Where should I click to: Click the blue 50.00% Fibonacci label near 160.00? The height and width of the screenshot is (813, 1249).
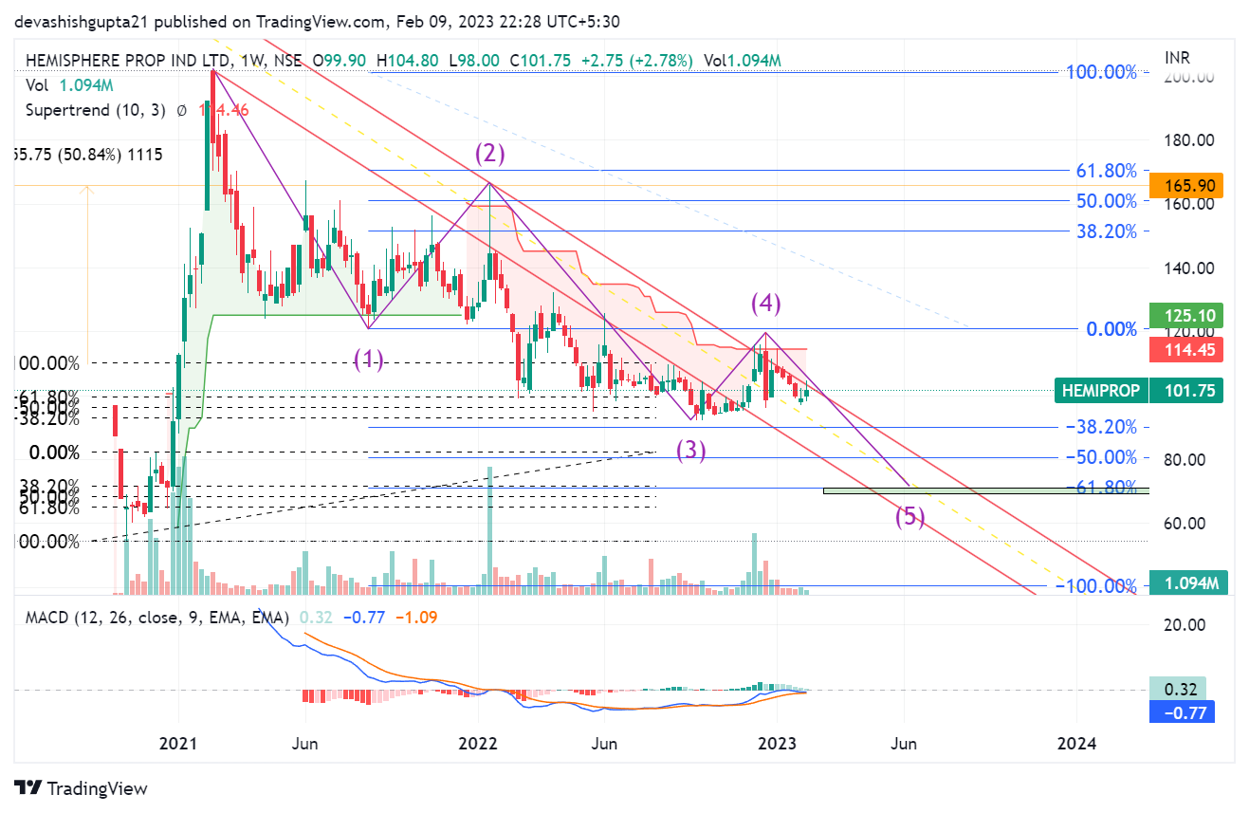point(1107,201)
